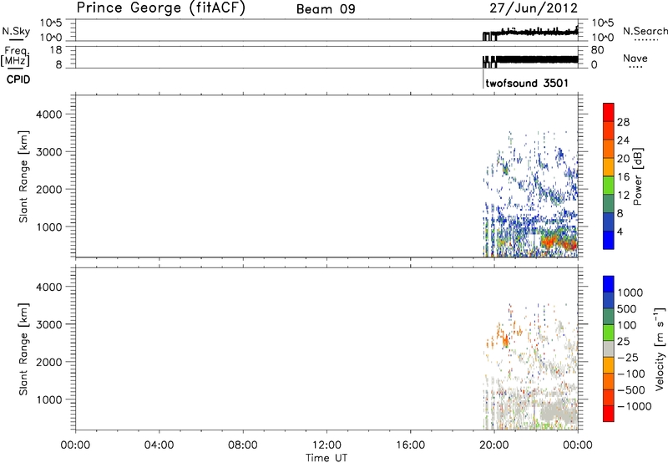Pick the red bottom segment of Velocity colorbar
The height and width of the screenshot is (463, 668).
[x=609, y=414]
